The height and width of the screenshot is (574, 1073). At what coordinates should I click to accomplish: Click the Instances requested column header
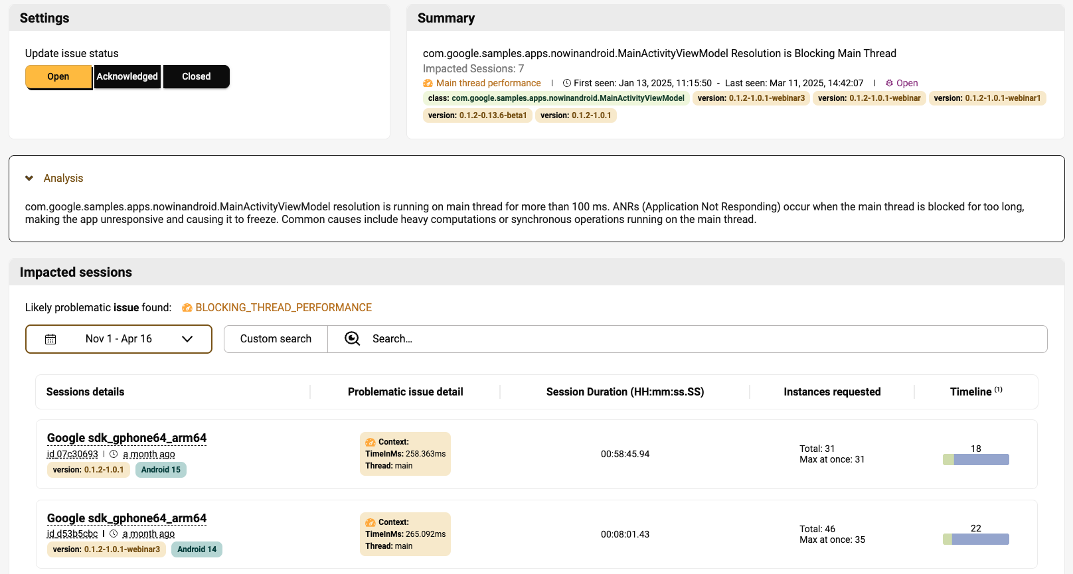[x=832, y=392]
